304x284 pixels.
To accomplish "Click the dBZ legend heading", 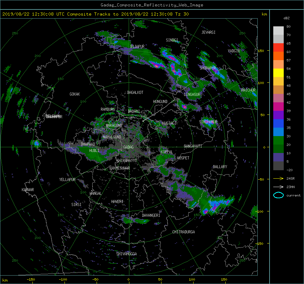I will tap(286, 18).
